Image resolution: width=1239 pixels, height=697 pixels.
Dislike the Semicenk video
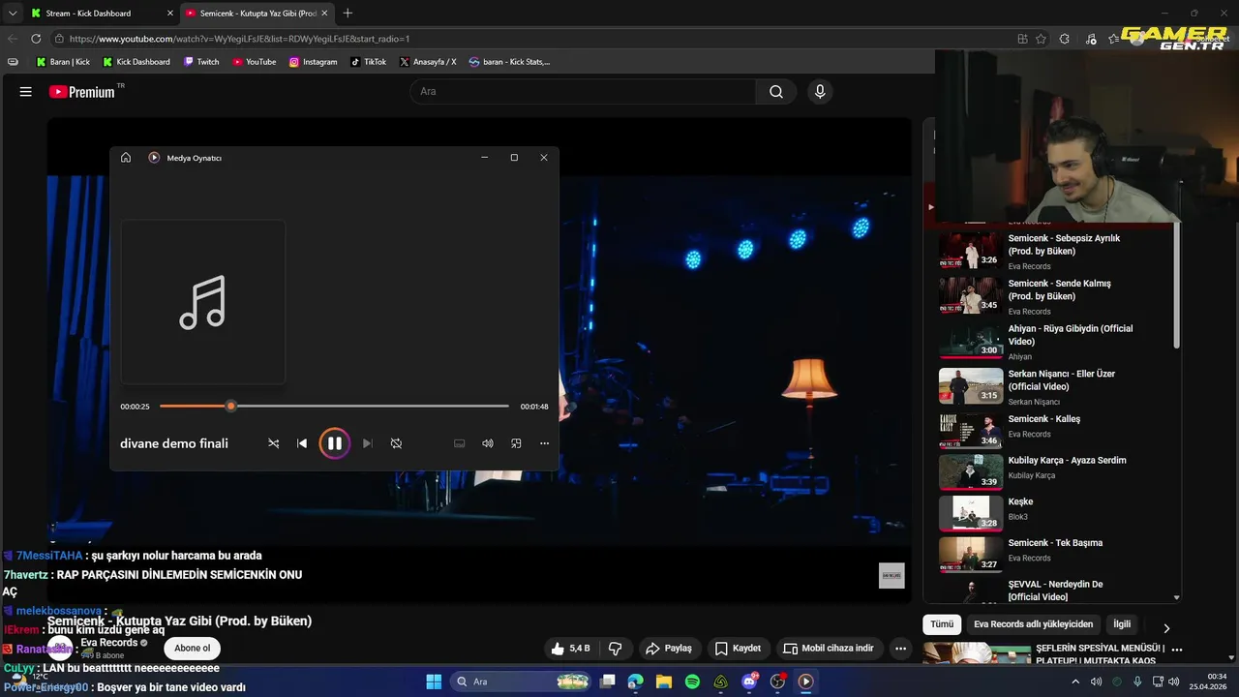[615, 649]
